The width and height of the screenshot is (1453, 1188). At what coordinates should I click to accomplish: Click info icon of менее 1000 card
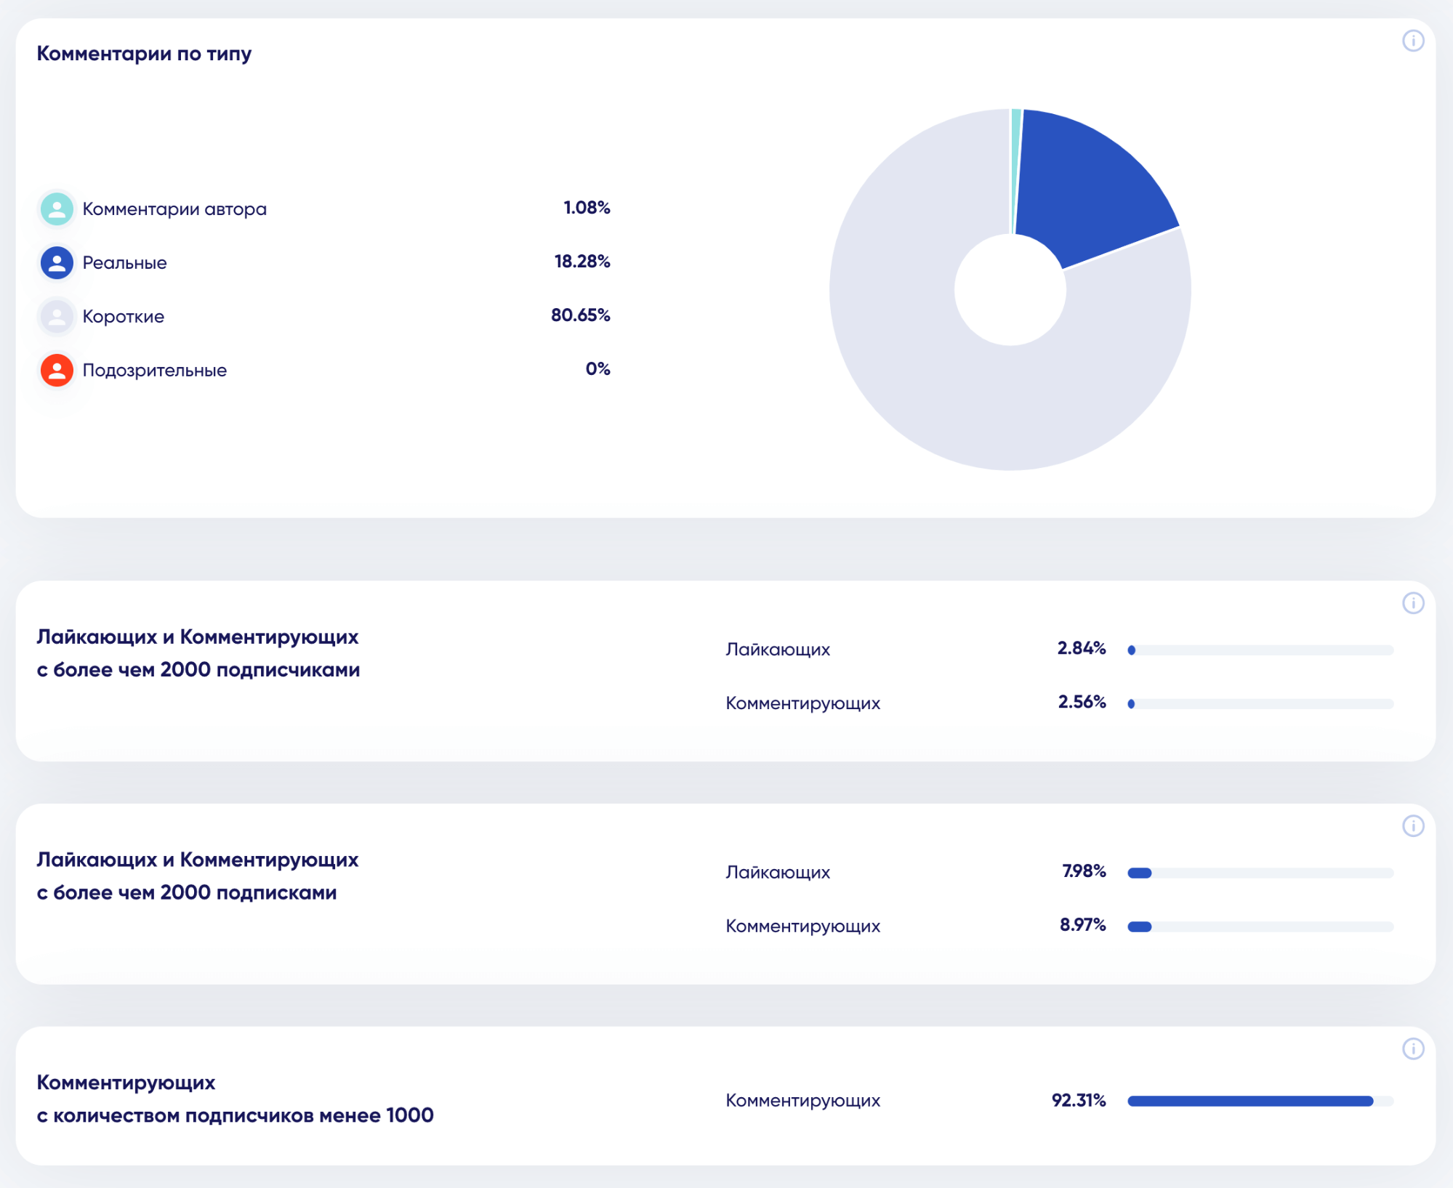tap(1412, 1048)
